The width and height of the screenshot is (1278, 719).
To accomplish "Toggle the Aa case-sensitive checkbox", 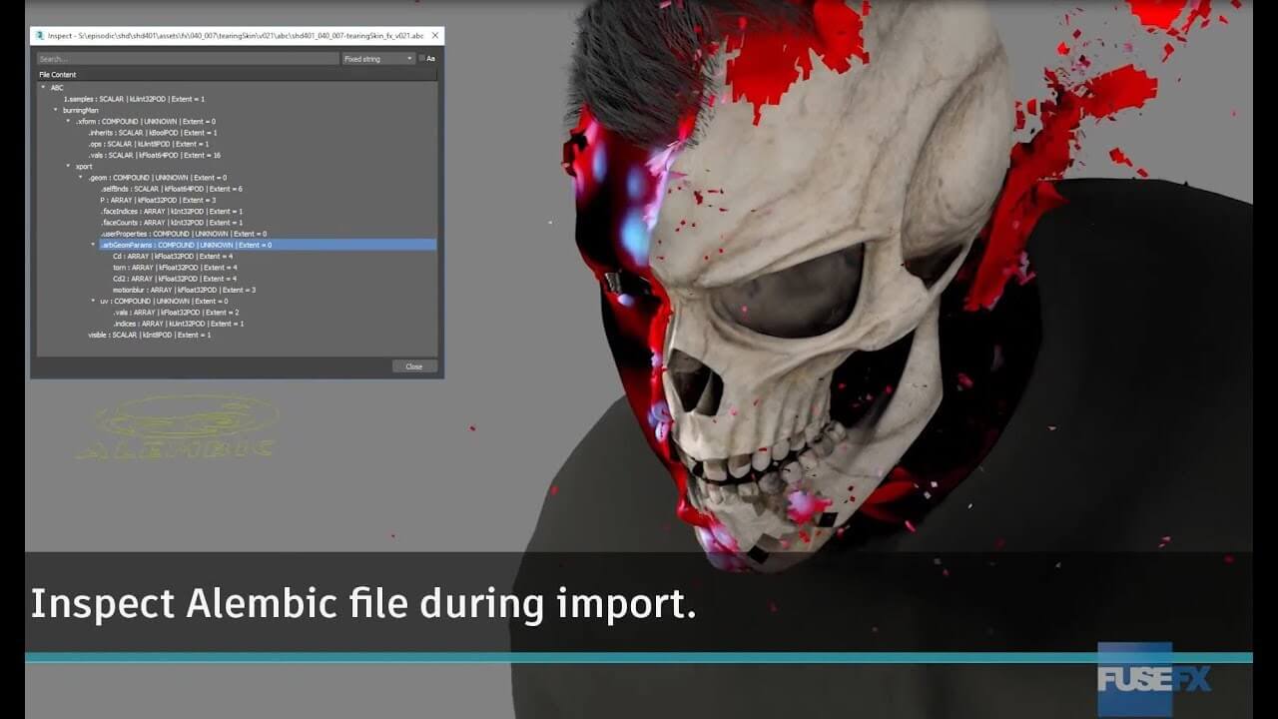I will 422,59.
